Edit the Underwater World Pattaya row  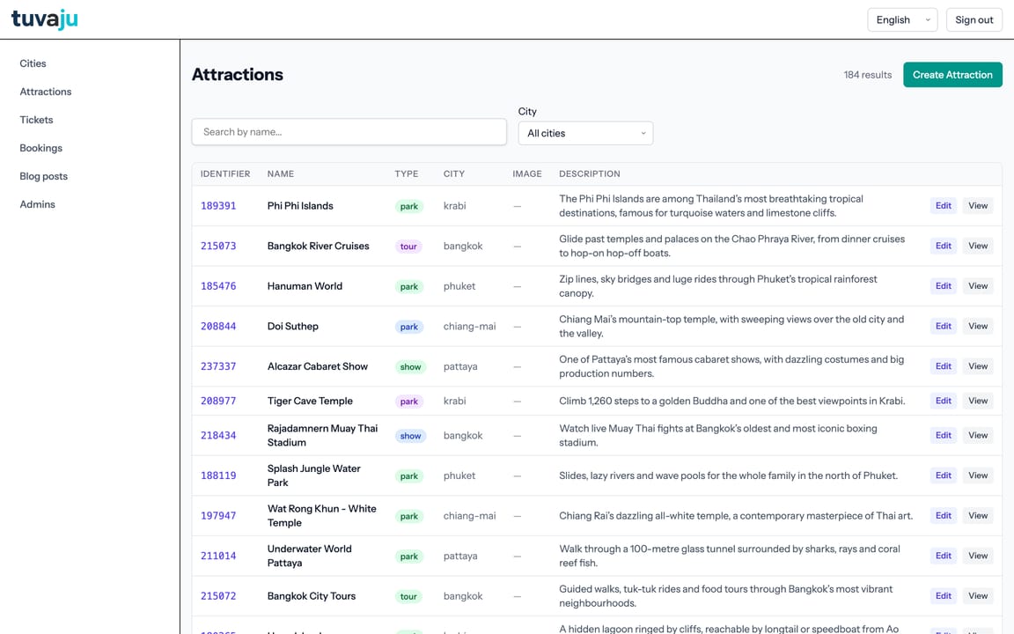[944, 556]
